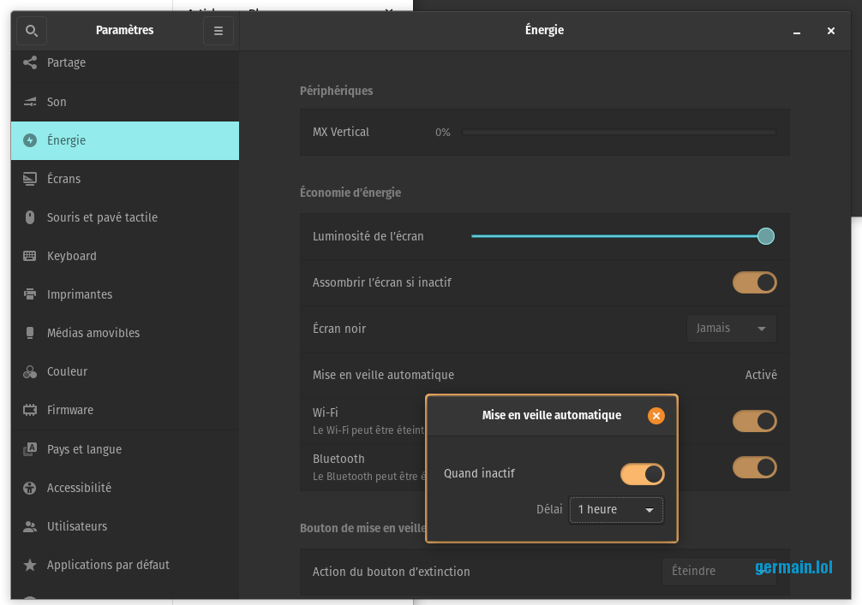Close the Énergie settings window
Image resolution: width=862 pixels, height=605 pixels.
(831, 32)
